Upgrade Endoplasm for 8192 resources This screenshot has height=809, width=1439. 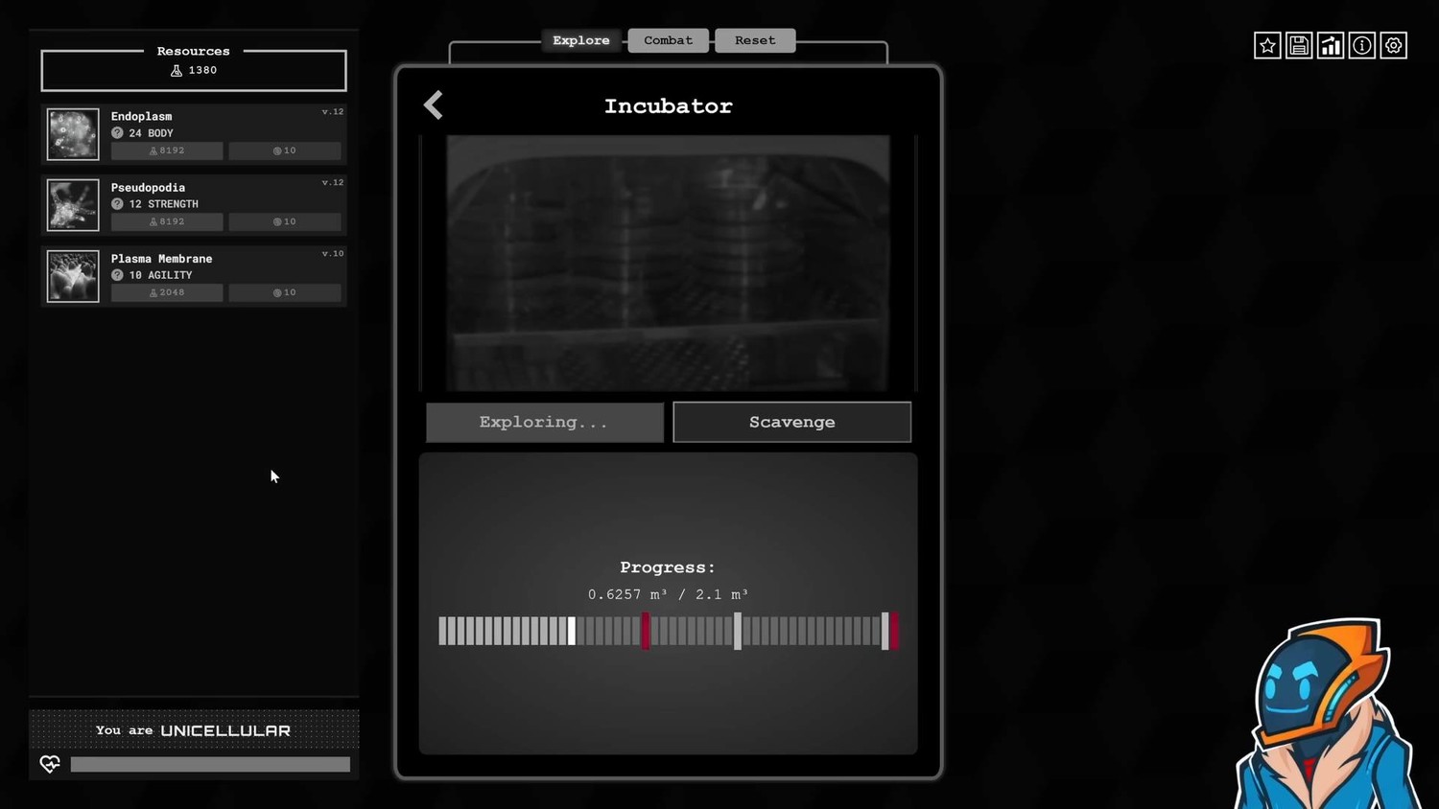pyautogui.click(x=167, y=150)
